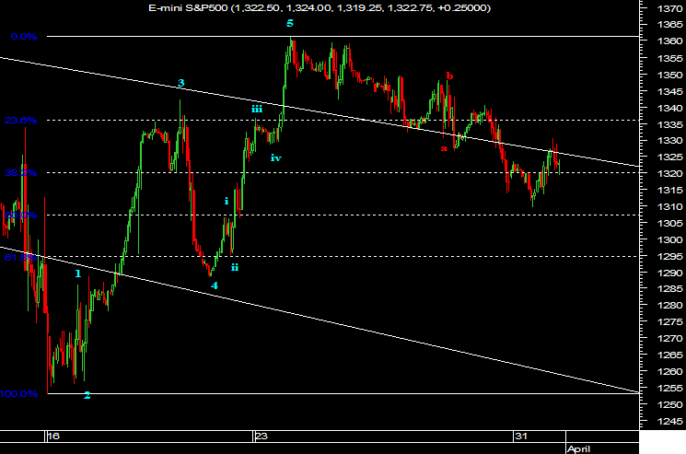The image size is (686, 454).
Task: Select the 38.2% Fibonacci level label
Action: click(x=20, y=173)
